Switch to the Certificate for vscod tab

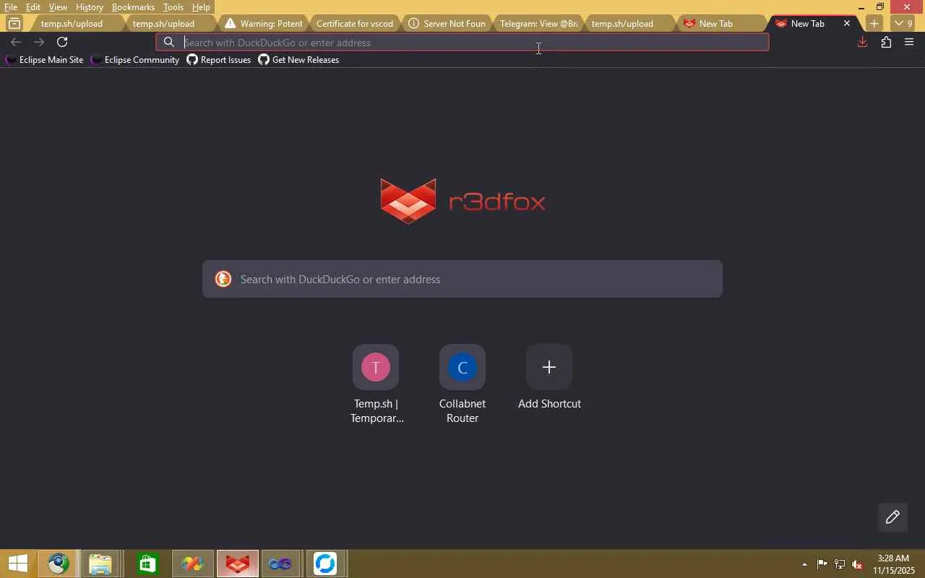[x=355, y=23]
